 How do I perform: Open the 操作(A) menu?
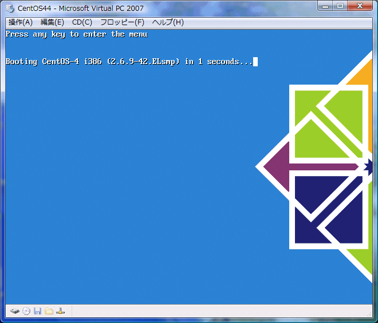(21, 22)
